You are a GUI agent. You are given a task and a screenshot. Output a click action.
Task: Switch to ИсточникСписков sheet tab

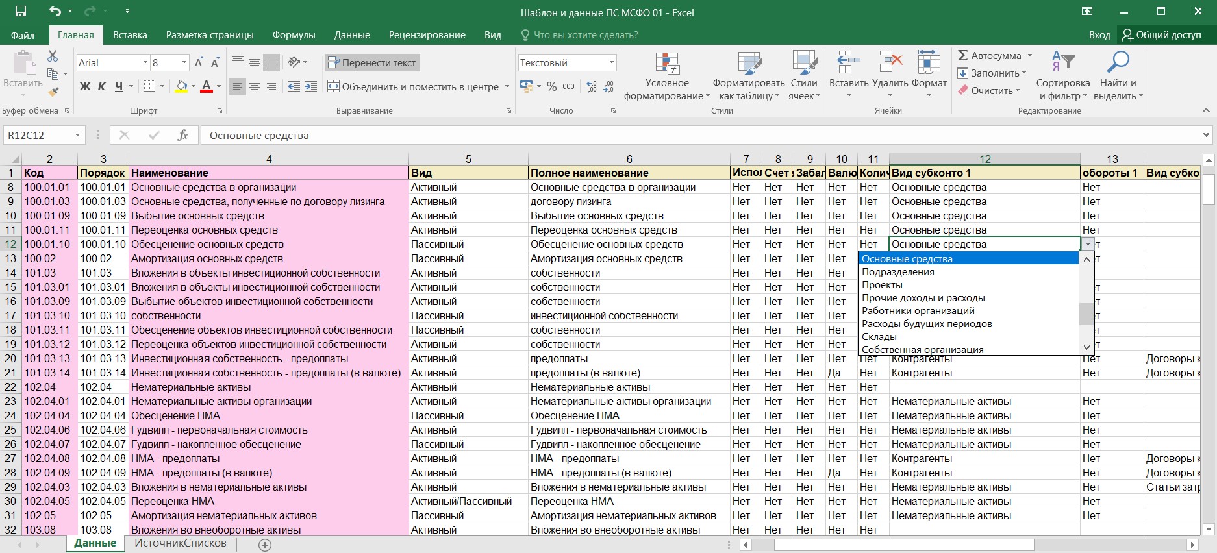coord(181,543)
